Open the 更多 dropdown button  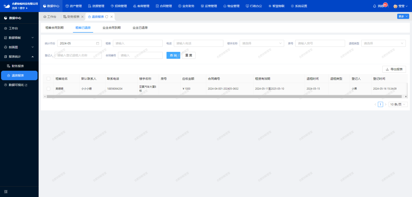click(403, 16)
